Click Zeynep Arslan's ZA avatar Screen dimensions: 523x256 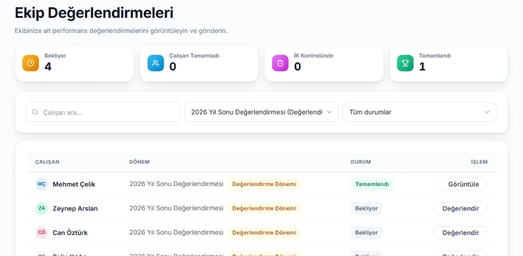[42, 208]
